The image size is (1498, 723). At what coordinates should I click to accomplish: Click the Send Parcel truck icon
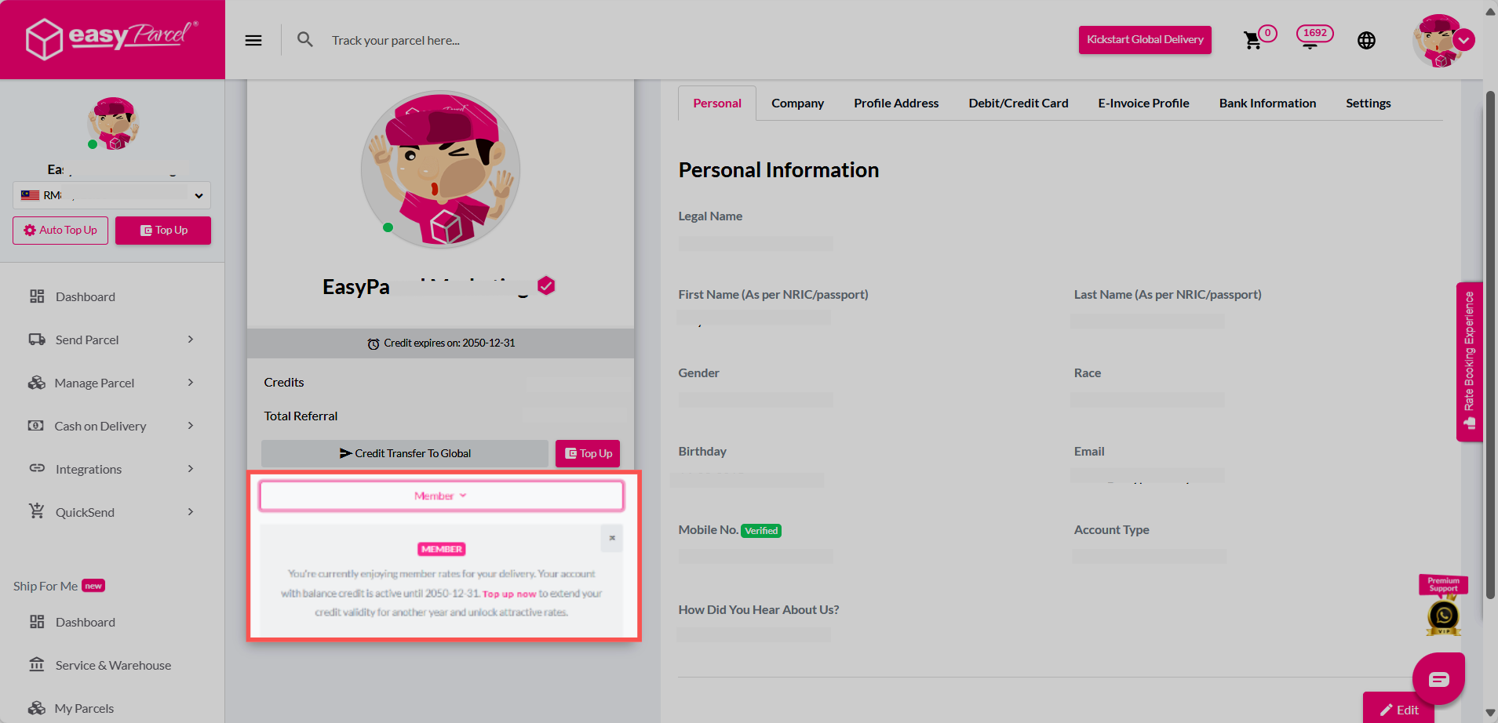click(37, 340)
